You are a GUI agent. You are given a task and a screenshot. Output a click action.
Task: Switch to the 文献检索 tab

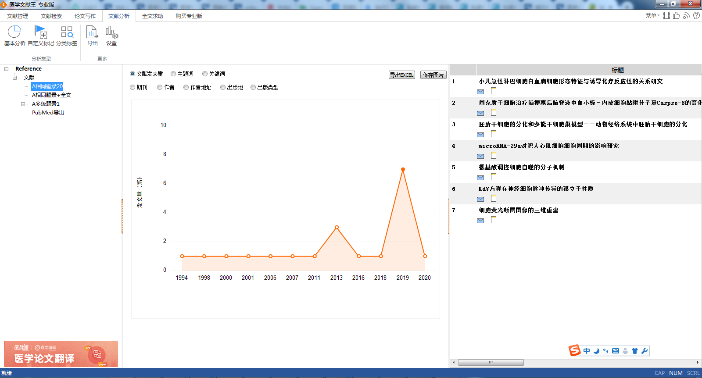51,16
